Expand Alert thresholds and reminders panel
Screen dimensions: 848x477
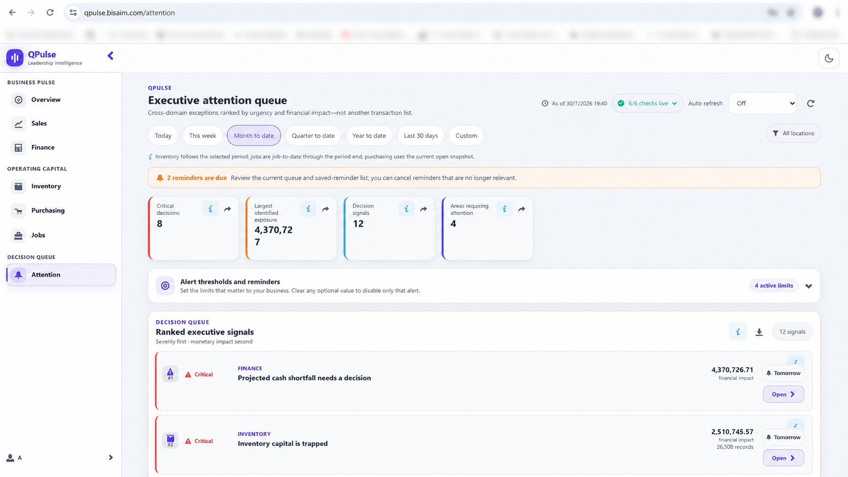pos(808,286)
